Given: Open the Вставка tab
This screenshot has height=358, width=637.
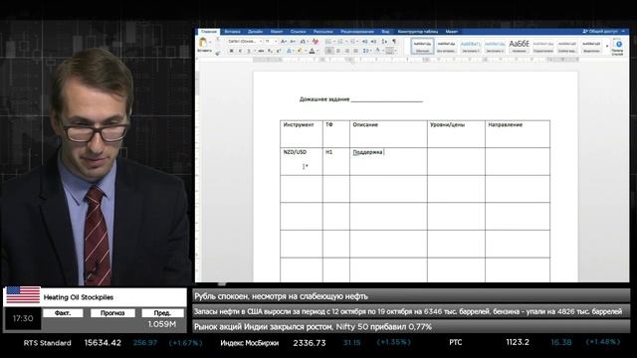Looking at the screenshot, I should pyautogui.click(x=232, y=31).
